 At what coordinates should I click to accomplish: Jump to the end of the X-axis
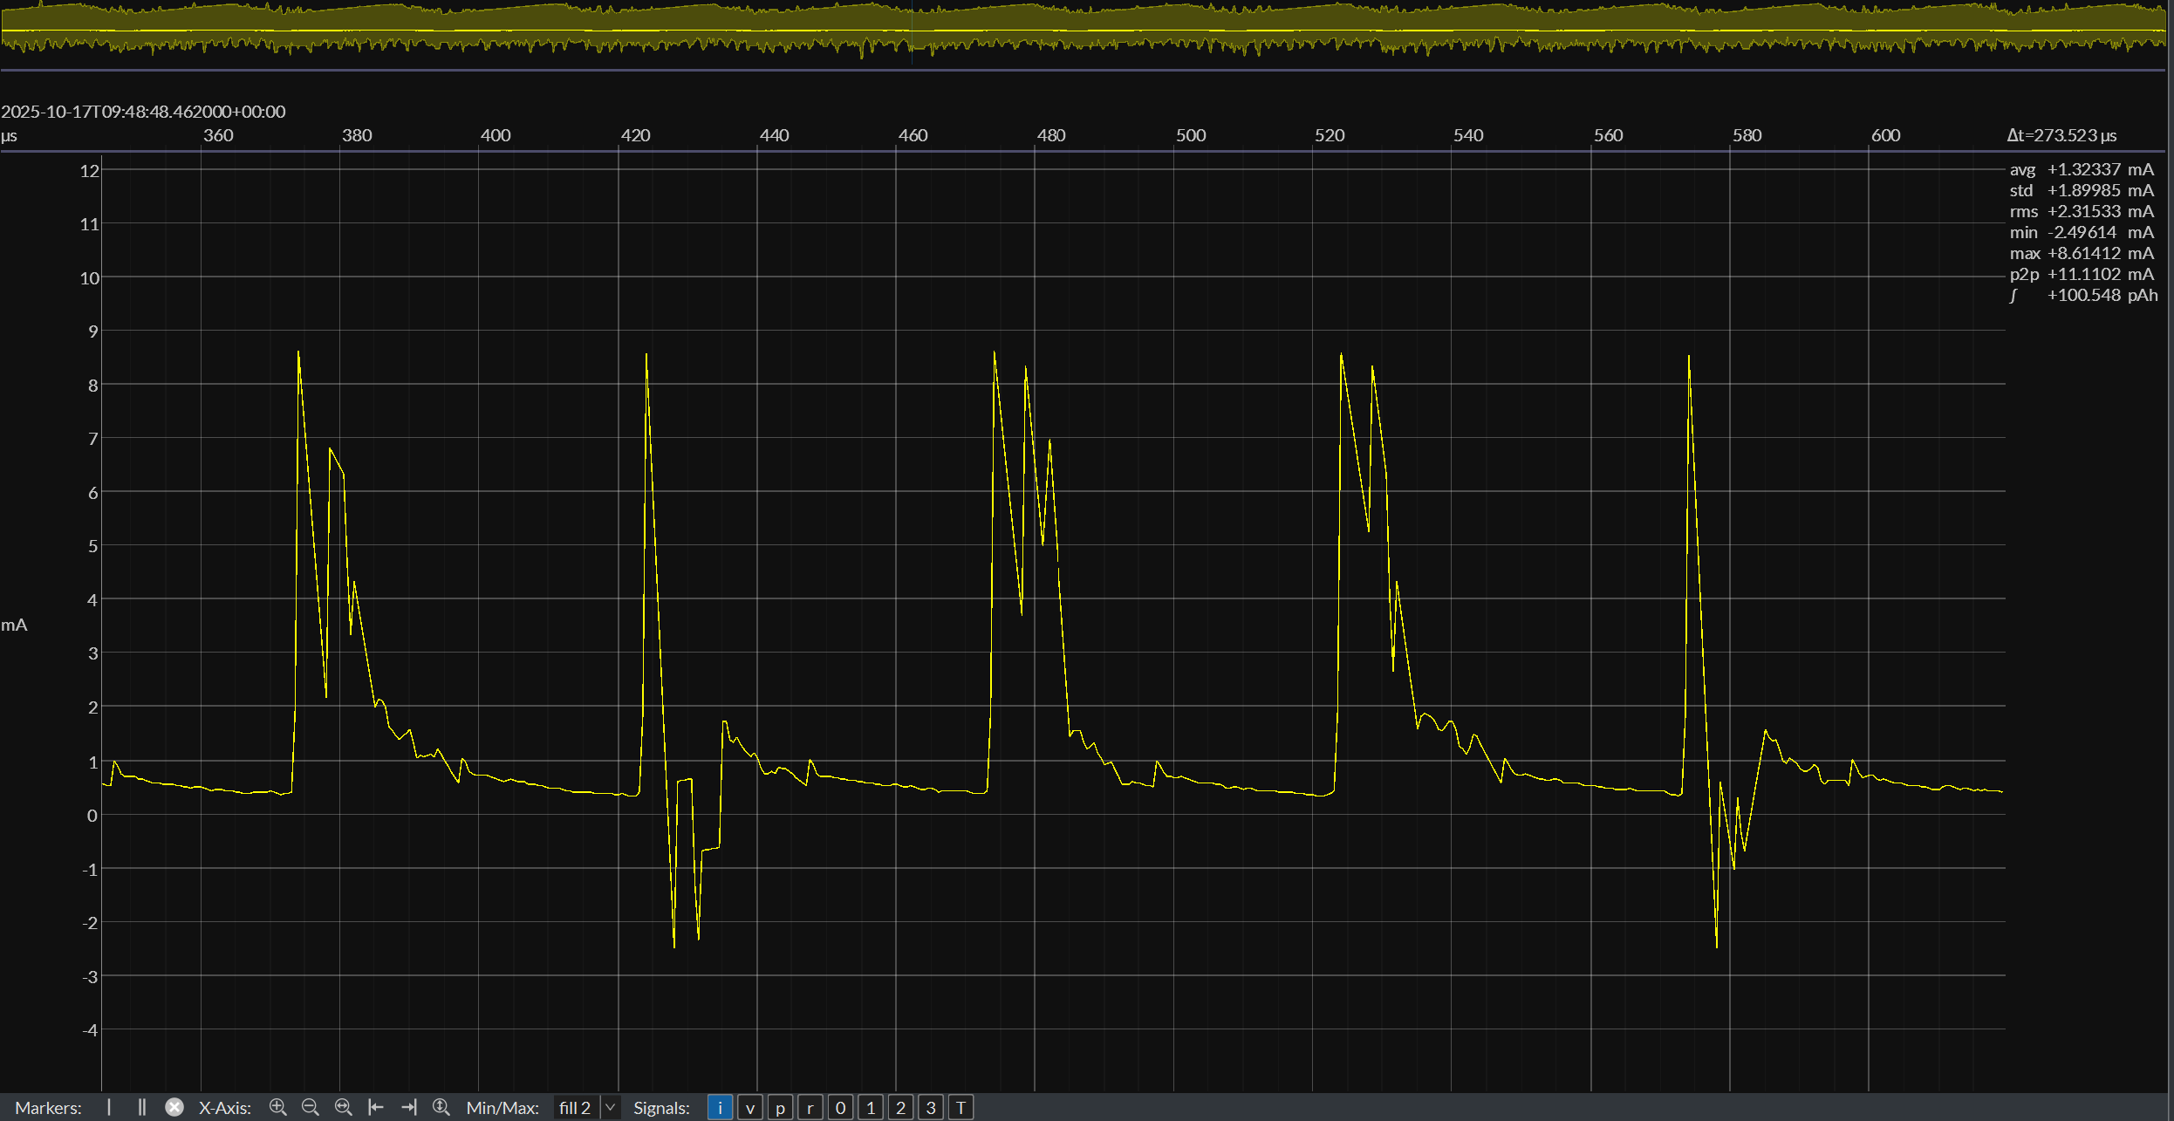(x=408, y=1107)
